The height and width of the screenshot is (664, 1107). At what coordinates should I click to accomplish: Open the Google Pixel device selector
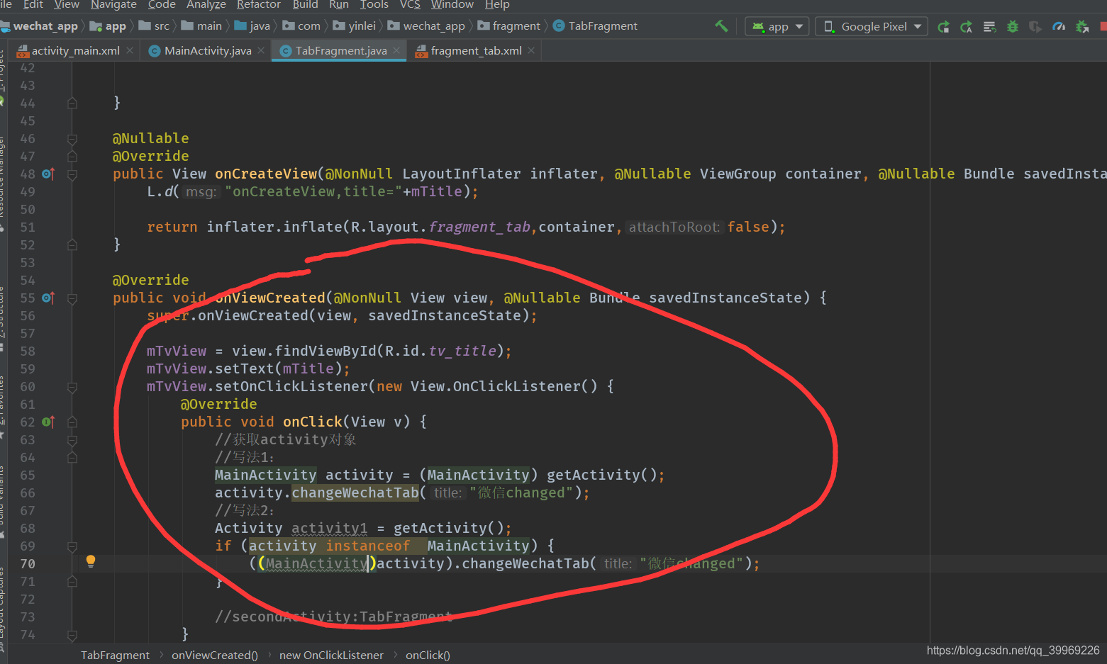871,26
